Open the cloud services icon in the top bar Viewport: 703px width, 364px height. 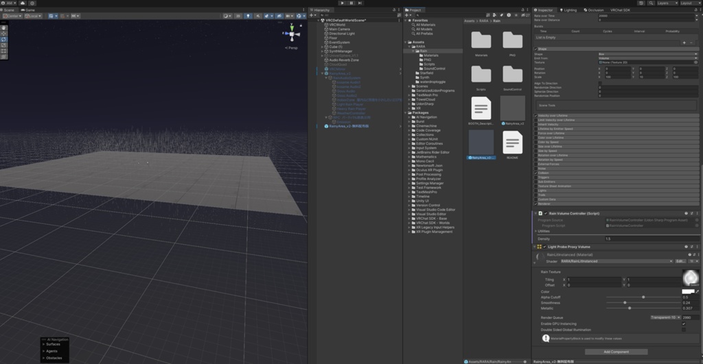22,3
